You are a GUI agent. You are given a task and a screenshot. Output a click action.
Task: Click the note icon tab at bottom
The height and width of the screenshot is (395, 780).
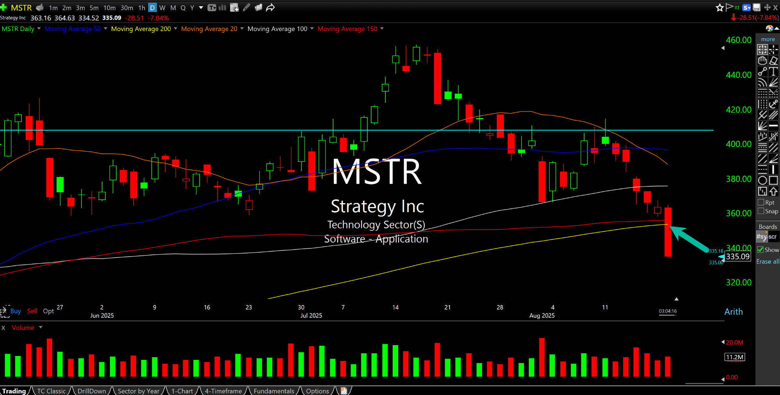[344, 390]
